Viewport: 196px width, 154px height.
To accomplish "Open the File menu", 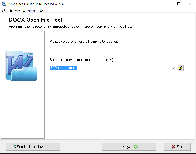I will (4, 10).
